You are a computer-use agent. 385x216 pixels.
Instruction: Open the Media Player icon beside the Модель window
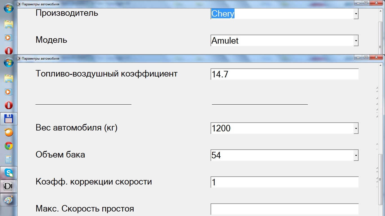tap(9, 37)
